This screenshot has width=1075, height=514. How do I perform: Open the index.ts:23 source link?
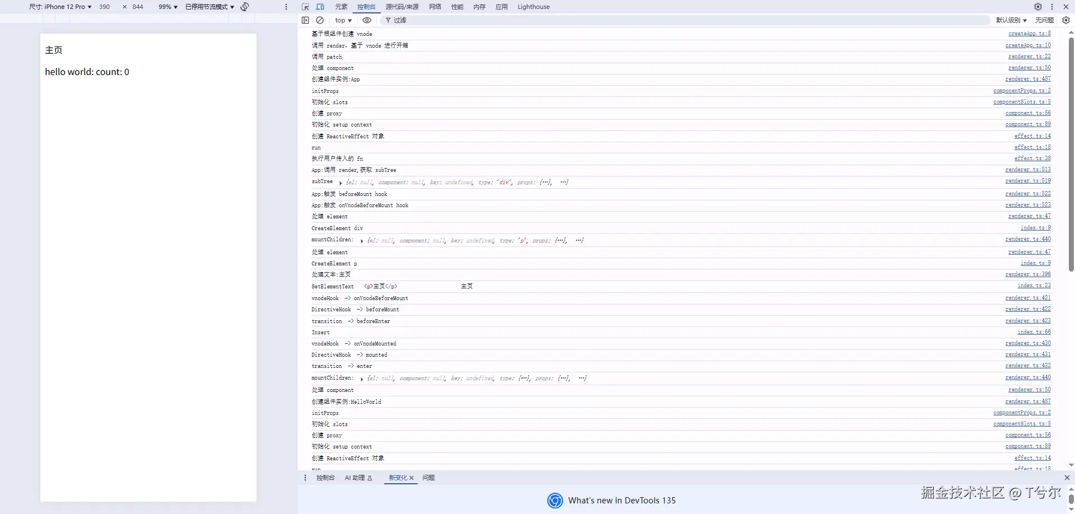tap(1034, 286)
